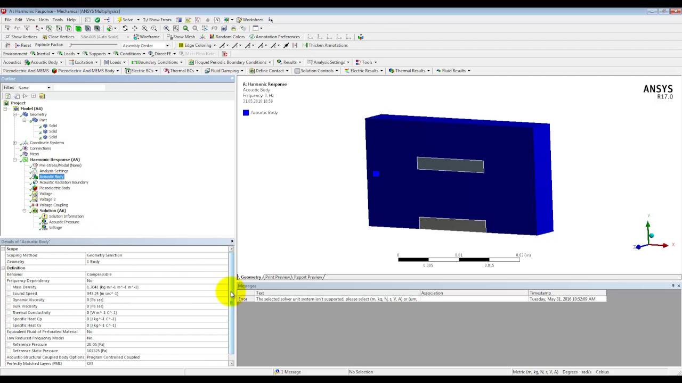This screenshot has width=682, height=383.
Task: Select Acoustic Pressure result item
Action: click(x=64, y=222)
